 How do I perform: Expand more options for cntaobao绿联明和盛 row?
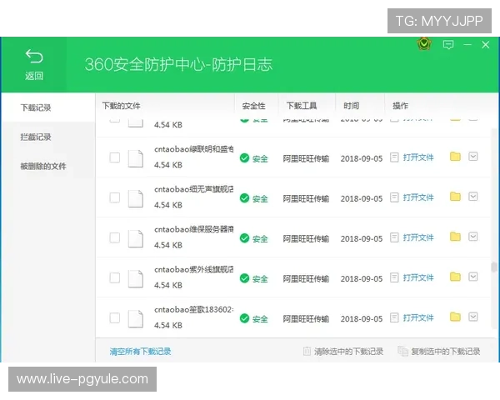(x=473, y=157)
